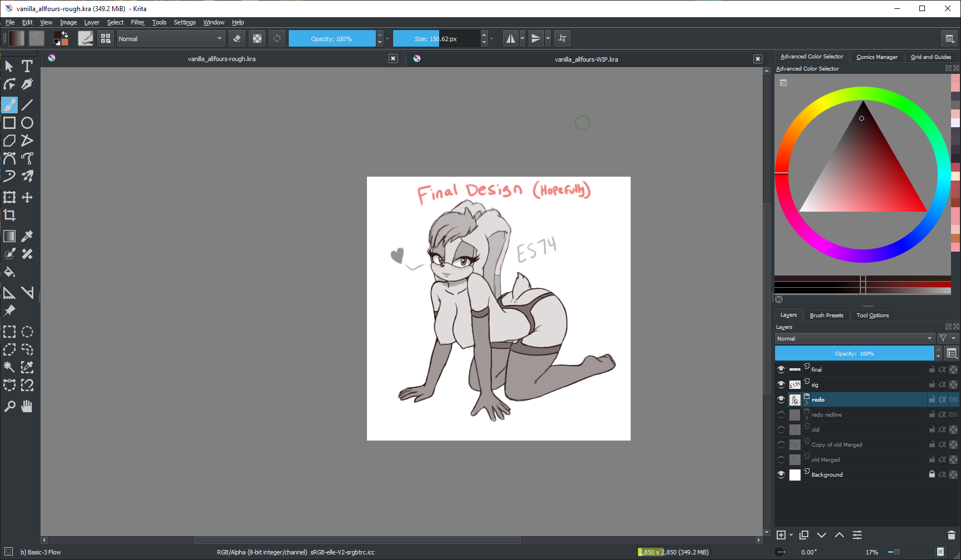Viewport: 961px width, 560px height.
Task: Select the Calligraphy tool
Action: tap(27, 84)
